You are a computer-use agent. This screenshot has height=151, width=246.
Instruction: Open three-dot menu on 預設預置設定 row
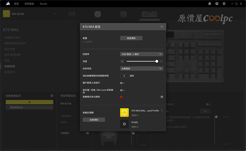50,107
